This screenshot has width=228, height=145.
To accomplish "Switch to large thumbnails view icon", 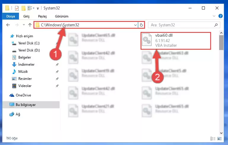I will 219,138.
